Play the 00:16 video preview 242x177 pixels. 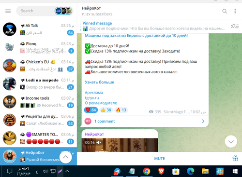(120, 145)
